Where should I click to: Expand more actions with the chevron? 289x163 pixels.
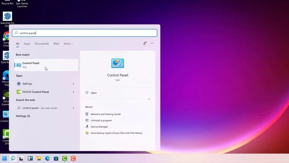pos(149,99)
